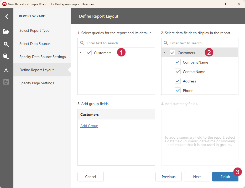The width and height of the screenshot is (245, 188).
Task: Go to Select Data Source step
Action: click(x=42, y=44)
